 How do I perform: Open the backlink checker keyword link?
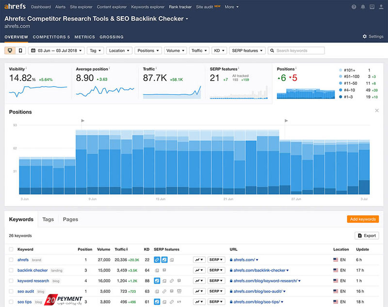tap(32, 270)
